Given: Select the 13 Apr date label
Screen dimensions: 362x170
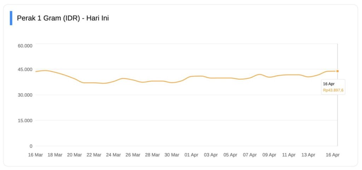Looking at the screenshot, I should point(308,155).
